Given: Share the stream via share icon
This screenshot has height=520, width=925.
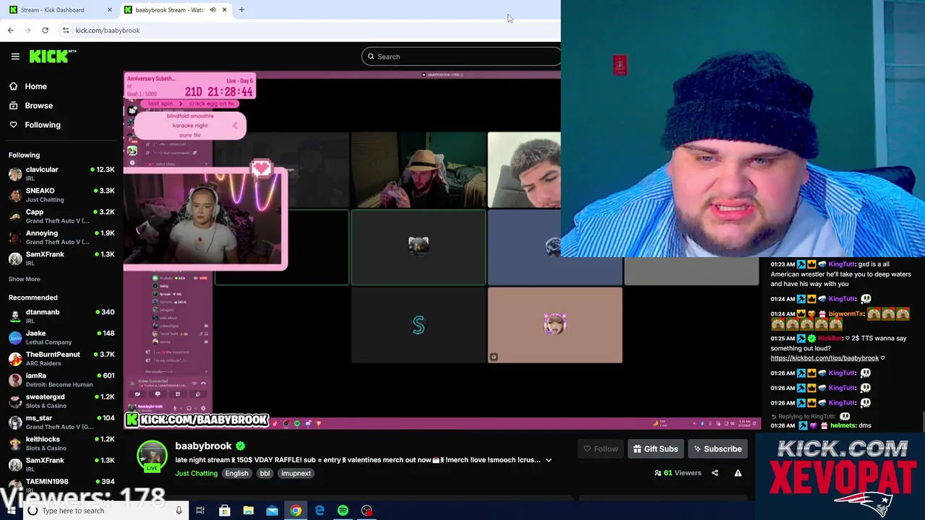Looking at the screenshot, I should point(715,473).
